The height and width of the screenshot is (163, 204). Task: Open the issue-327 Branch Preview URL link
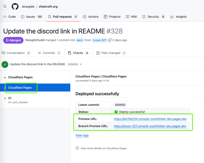[x=150, y=126]
